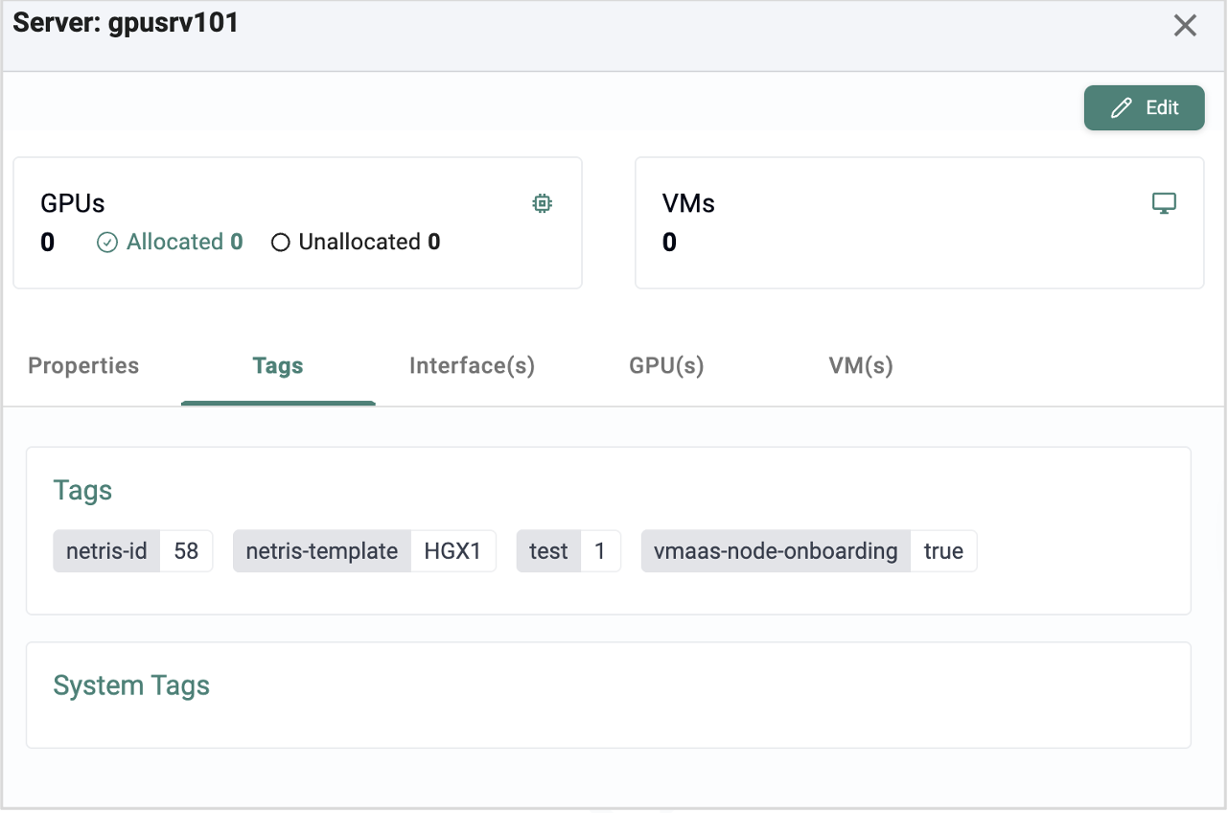This screenshot has width=1229, height=813.
Task: Click the VMs monitor icon
Action: [x=1164, y=203]
